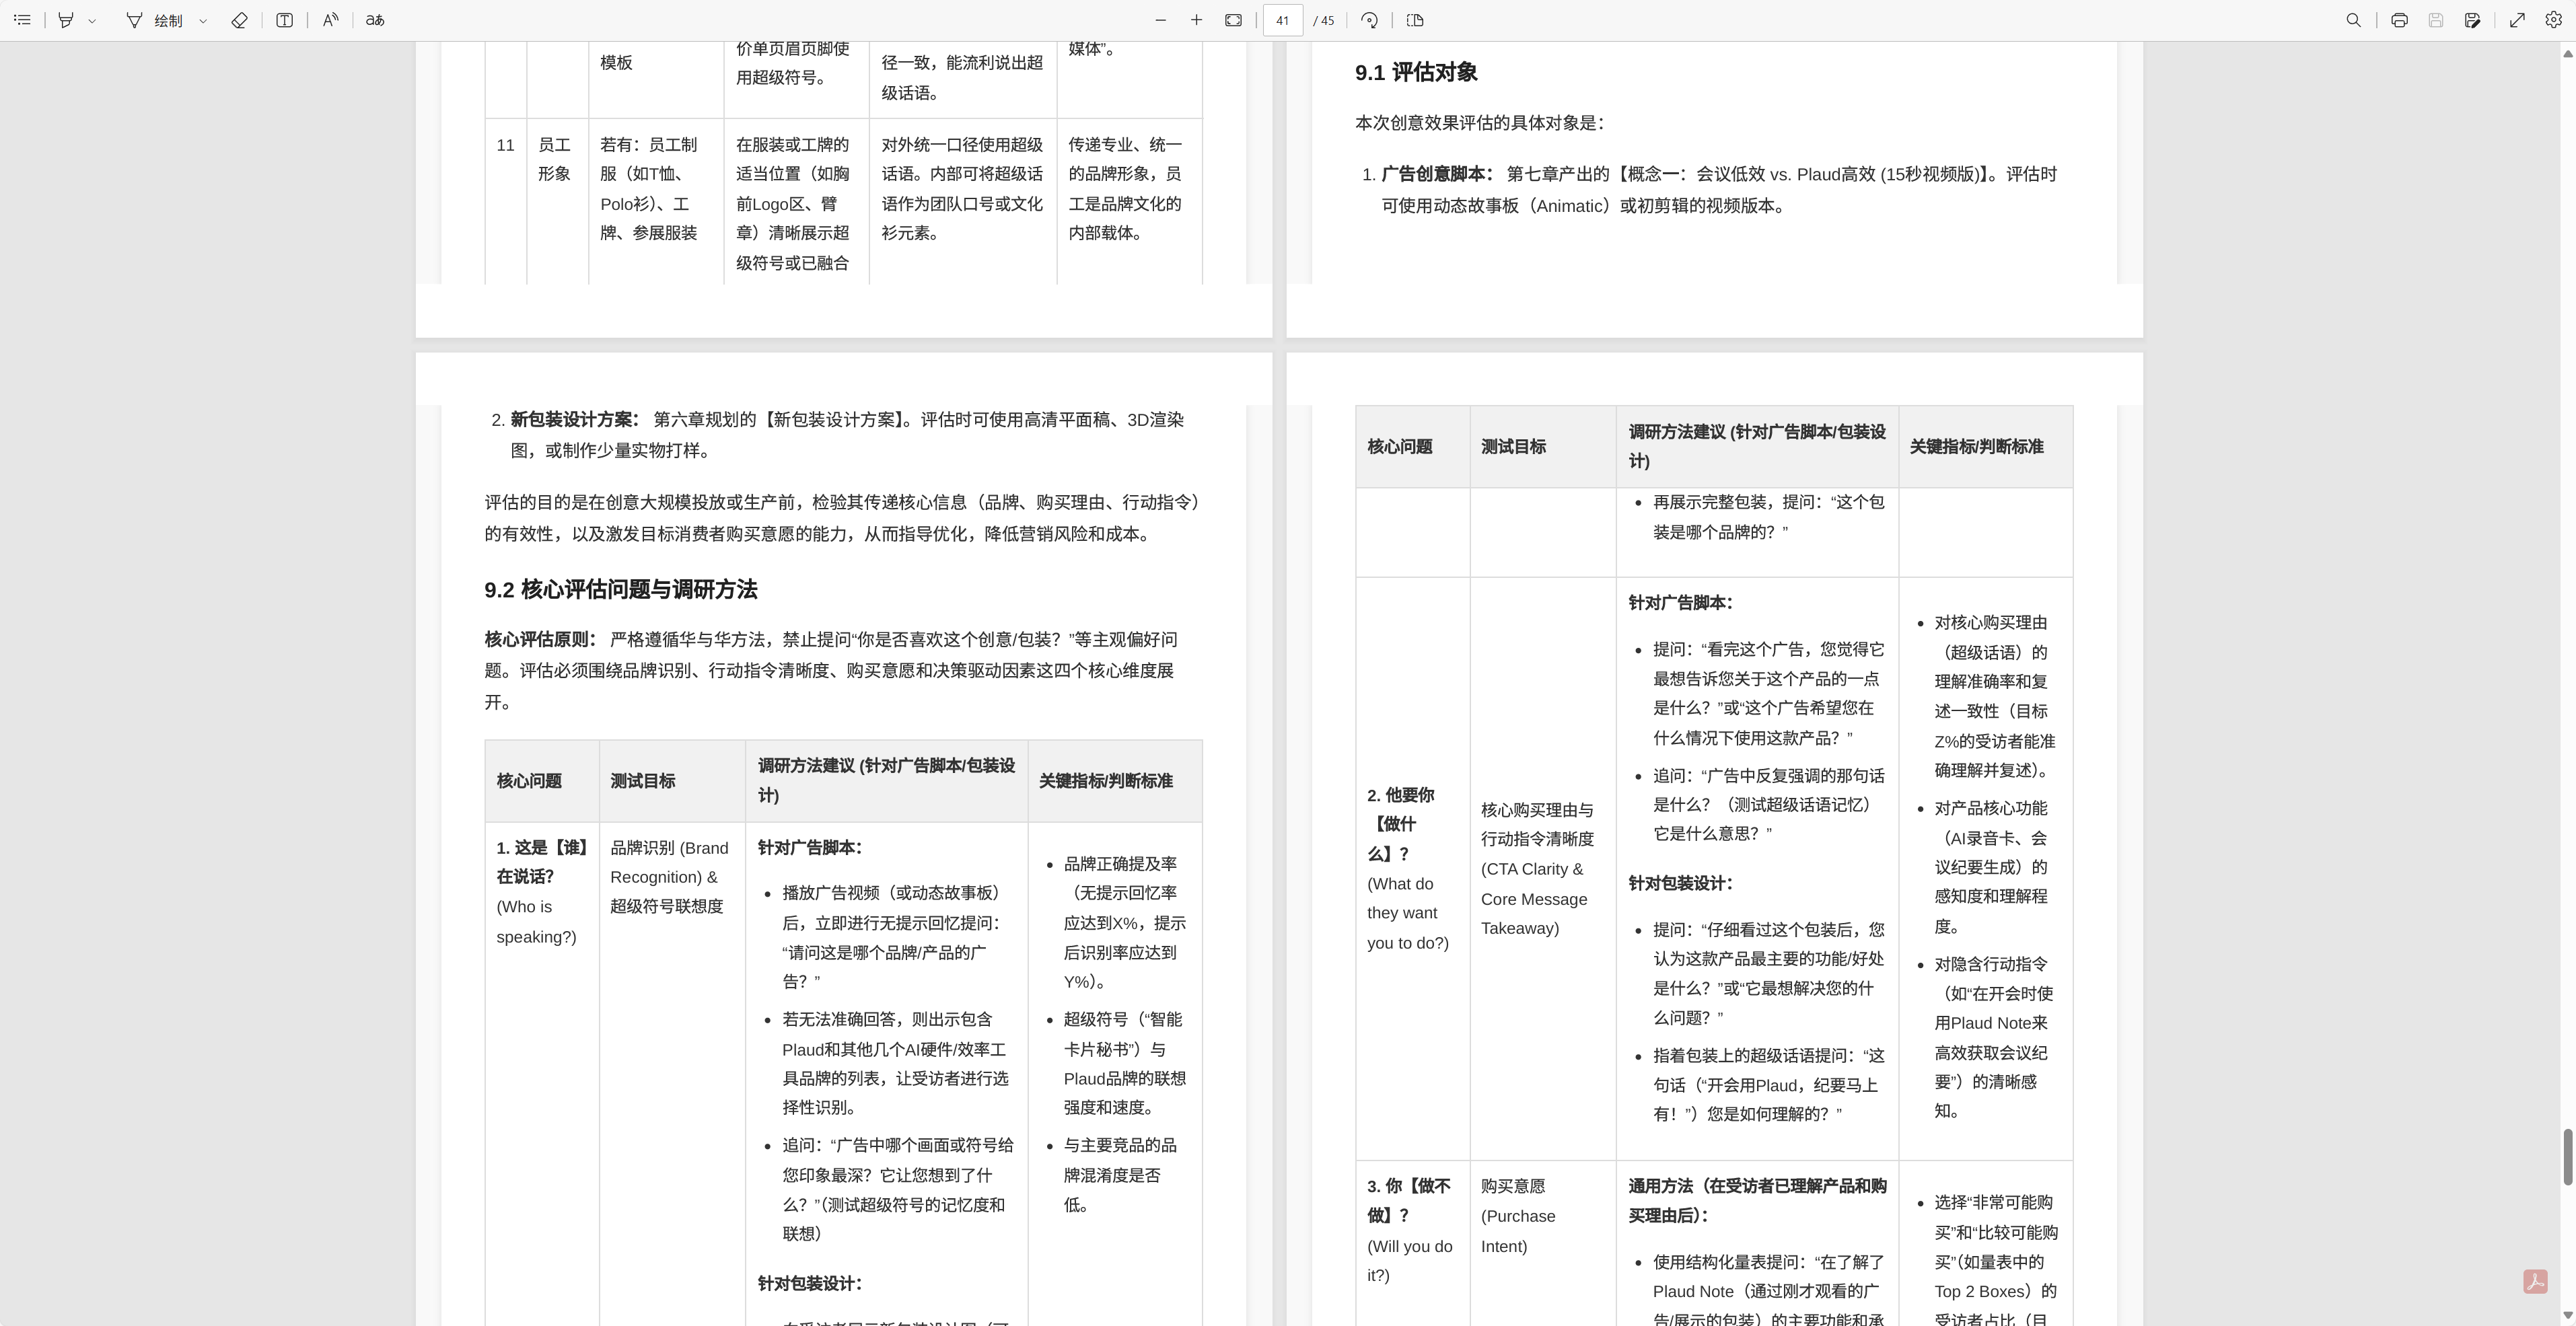Click the translate document icon
This screenshot has height=1326, width=2576.
point(375,20)
